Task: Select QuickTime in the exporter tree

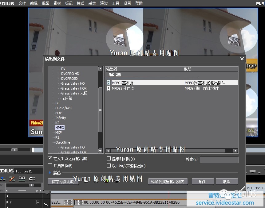Action: click(63, 142)
